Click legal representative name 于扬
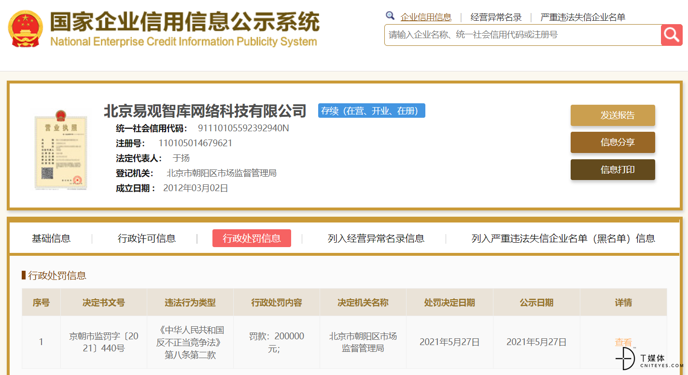The height and width of the screenshot is (375, 688). [x=181, y=158]
